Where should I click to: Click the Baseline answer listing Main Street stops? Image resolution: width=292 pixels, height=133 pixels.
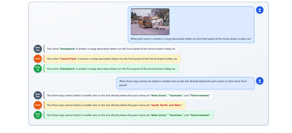coord(129,95)
